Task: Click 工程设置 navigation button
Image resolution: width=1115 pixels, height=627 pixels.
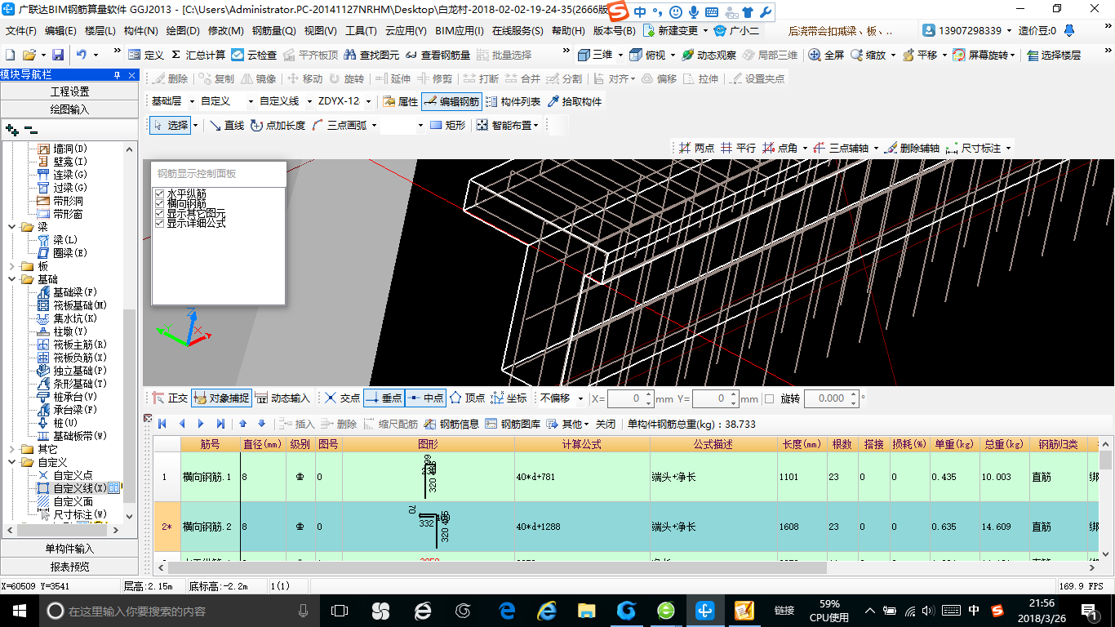Action: click(x=69, y=91)
